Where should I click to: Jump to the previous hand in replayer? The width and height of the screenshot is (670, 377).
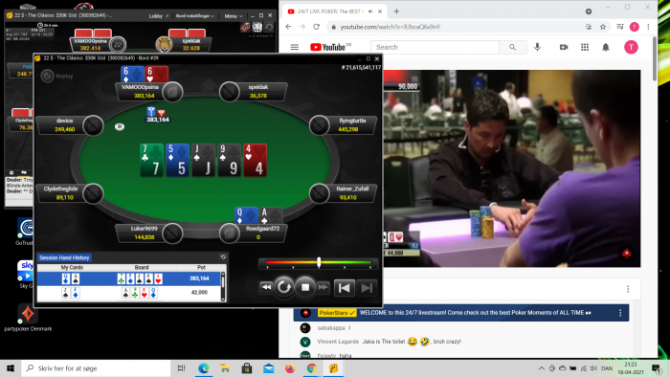coord(344,288)
